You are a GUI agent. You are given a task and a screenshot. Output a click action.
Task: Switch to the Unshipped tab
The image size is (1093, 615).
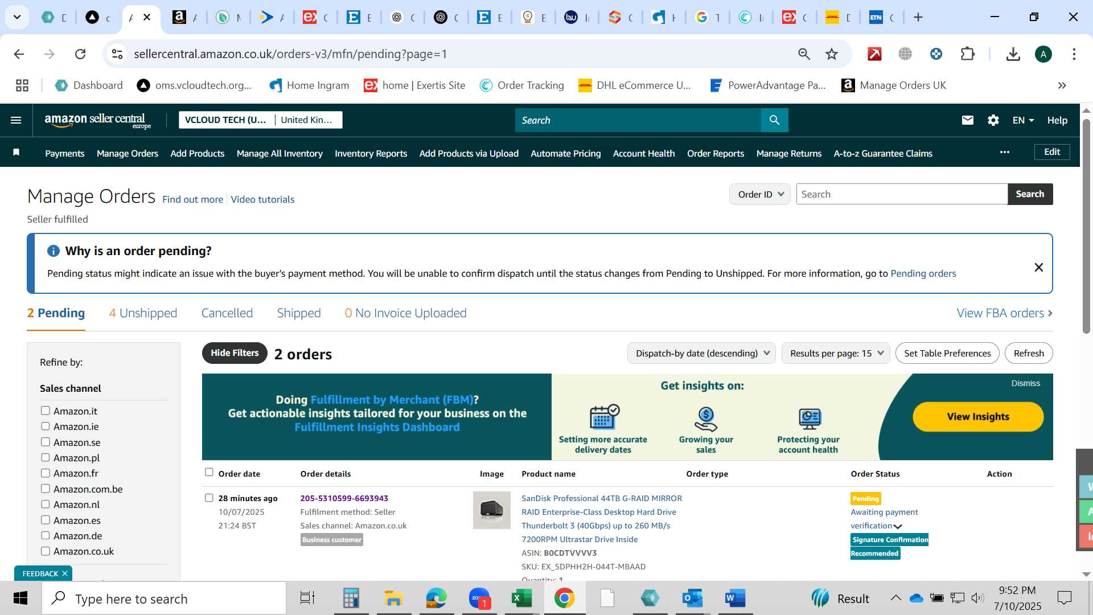143,313
